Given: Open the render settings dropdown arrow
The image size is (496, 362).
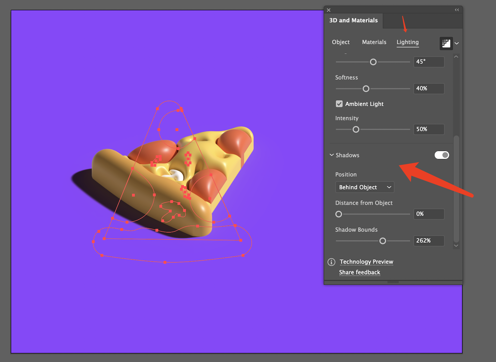Looking at the screenshot, I should tap(457, 43).
